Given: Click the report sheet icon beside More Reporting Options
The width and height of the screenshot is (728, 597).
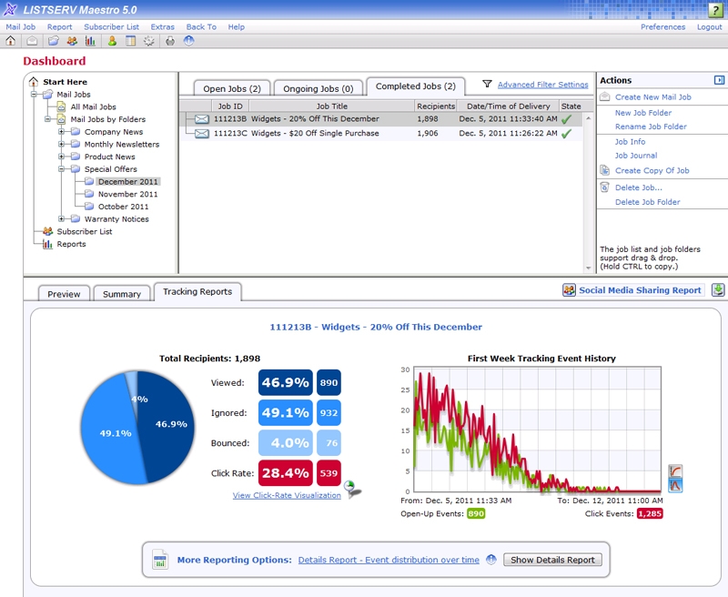Looking at the screenshot, I should tap(160, 560).
